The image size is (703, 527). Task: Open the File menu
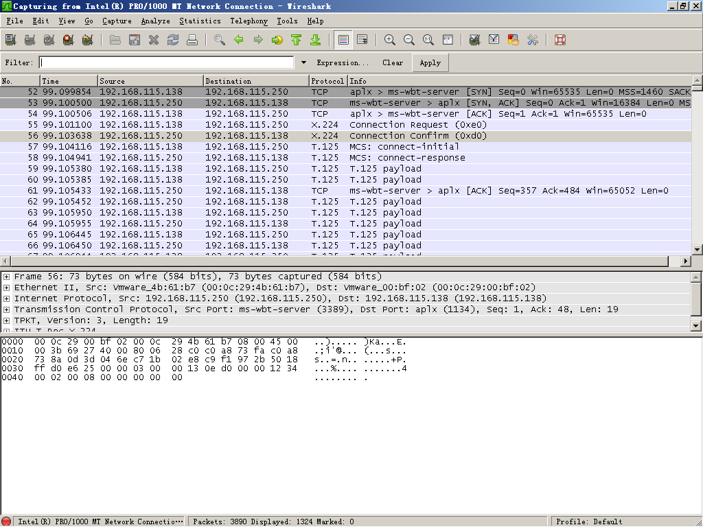pyautogui.click(x=15, y=21)
